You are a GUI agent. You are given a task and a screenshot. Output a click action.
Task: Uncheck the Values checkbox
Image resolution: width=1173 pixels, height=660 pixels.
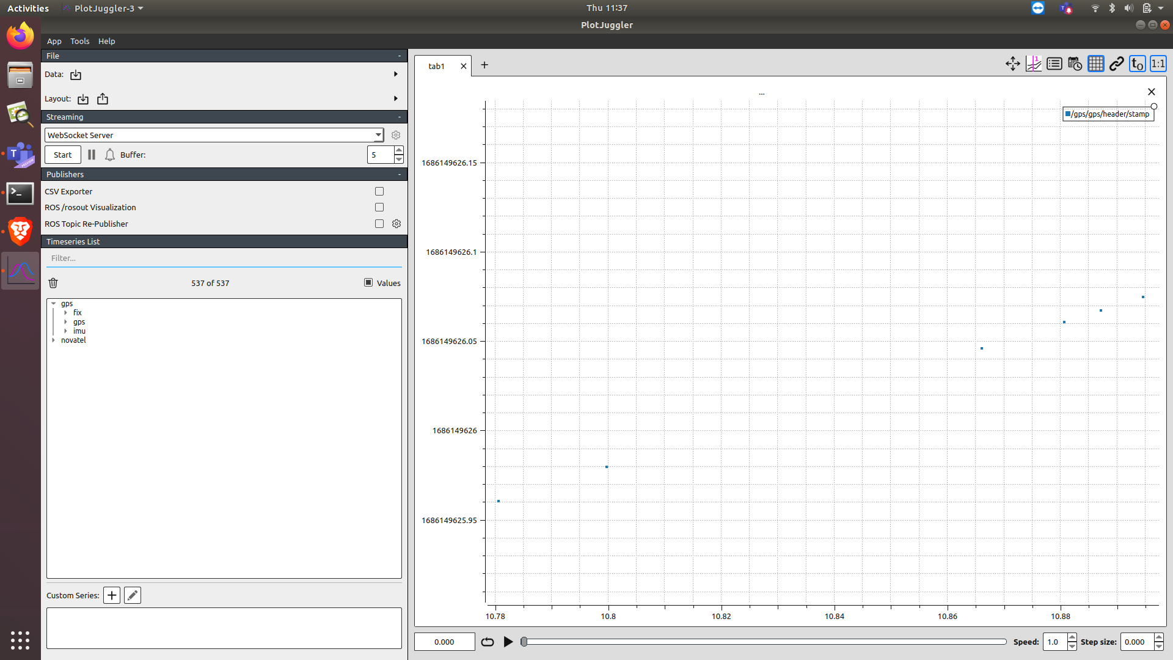pos(368,282)
